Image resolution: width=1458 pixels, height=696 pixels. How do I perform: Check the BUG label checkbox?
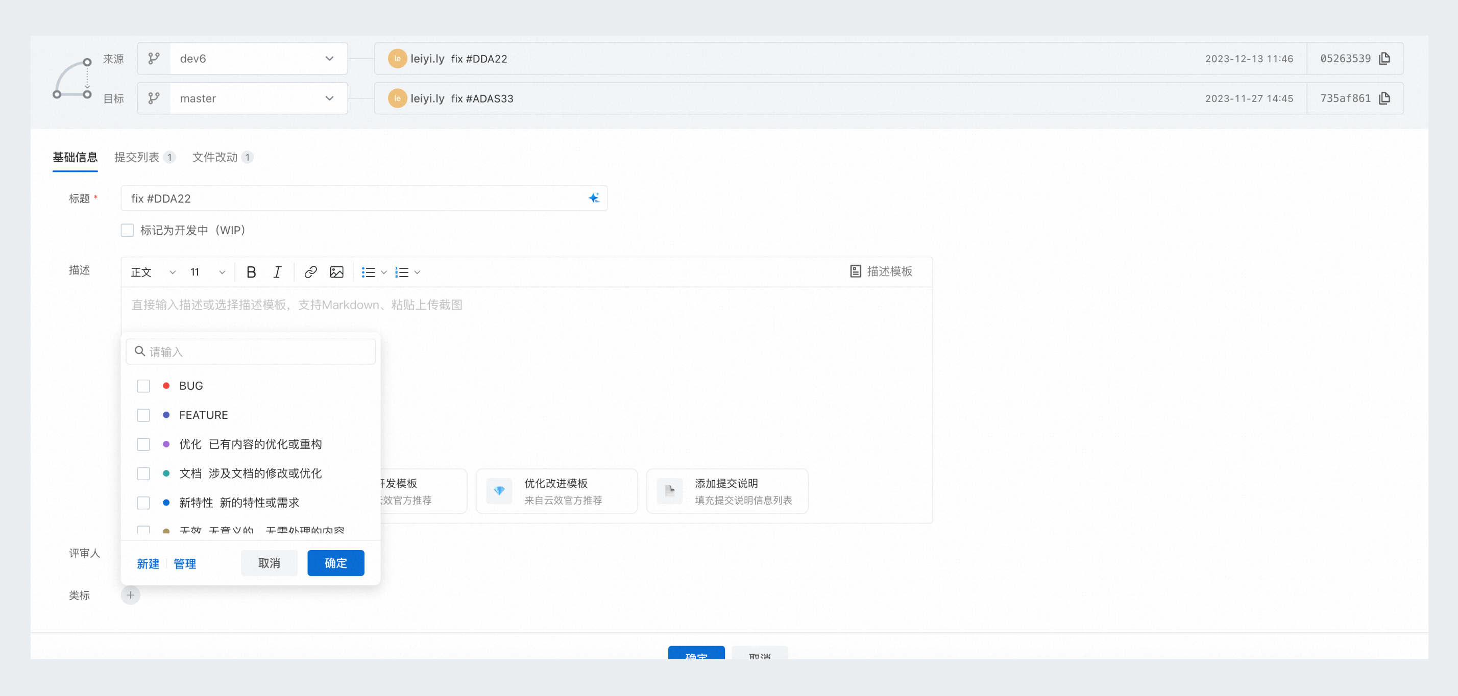coord(144,385)
